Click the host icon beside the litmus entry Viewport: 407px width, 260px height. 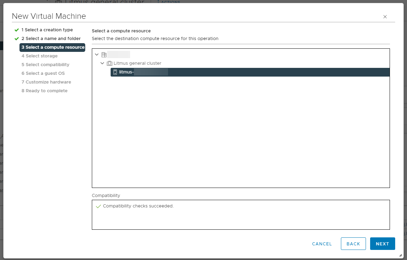[x=115, y=72]
